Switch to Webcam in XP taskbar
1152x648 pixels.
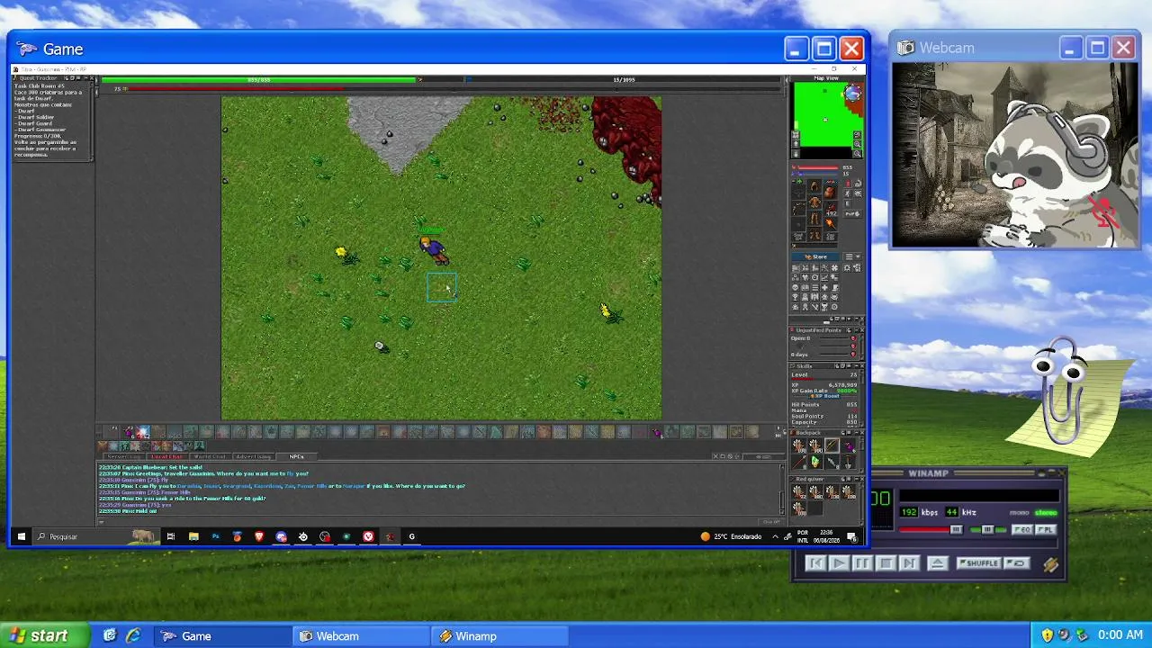click(x=363, y=636)
